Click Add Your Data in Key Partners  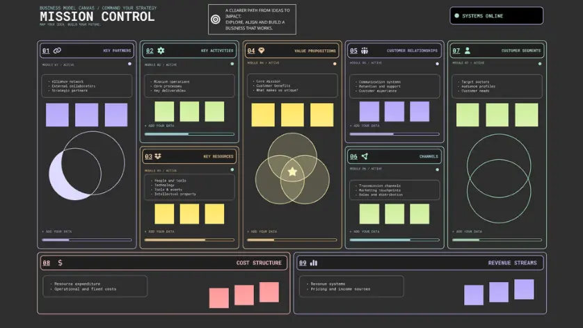tap(57, 231)
